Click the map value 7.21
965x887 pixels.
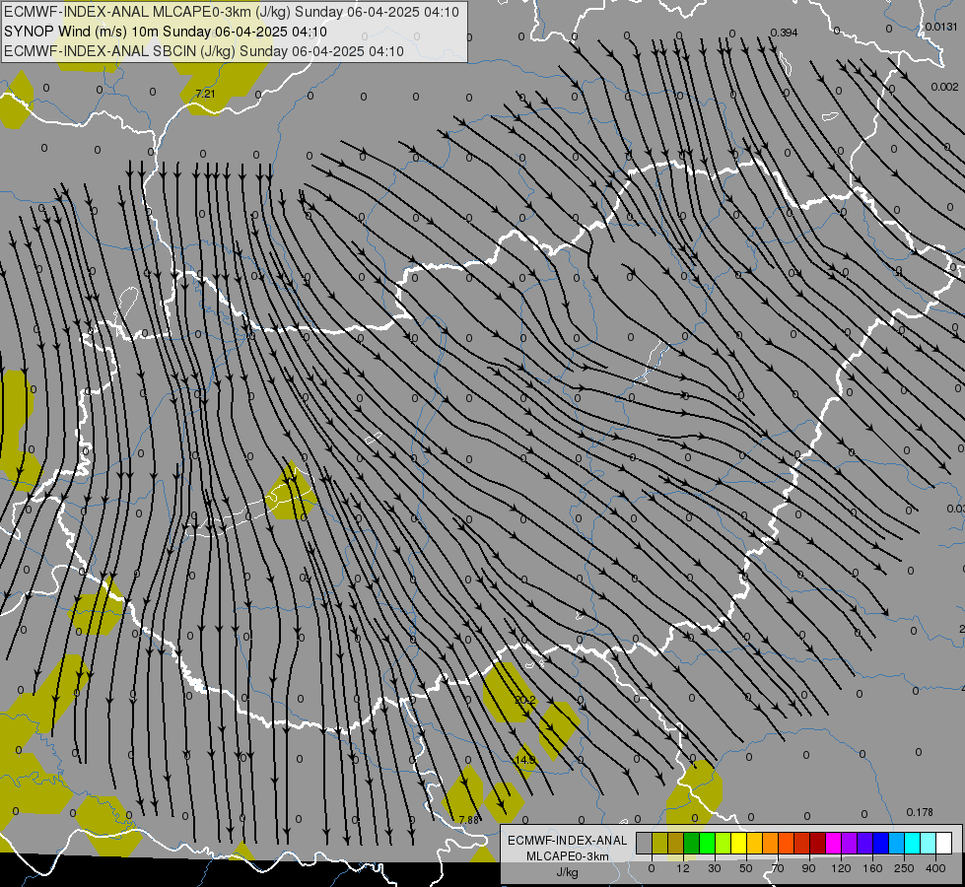pyautogui.click(x=206, y=94)
